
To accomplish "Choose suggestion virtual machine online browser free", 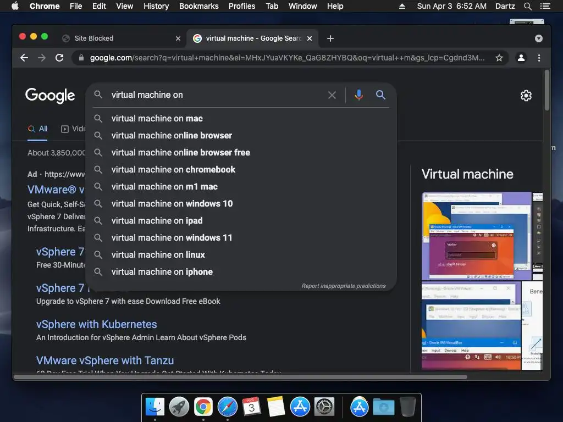I will (241, 153).
